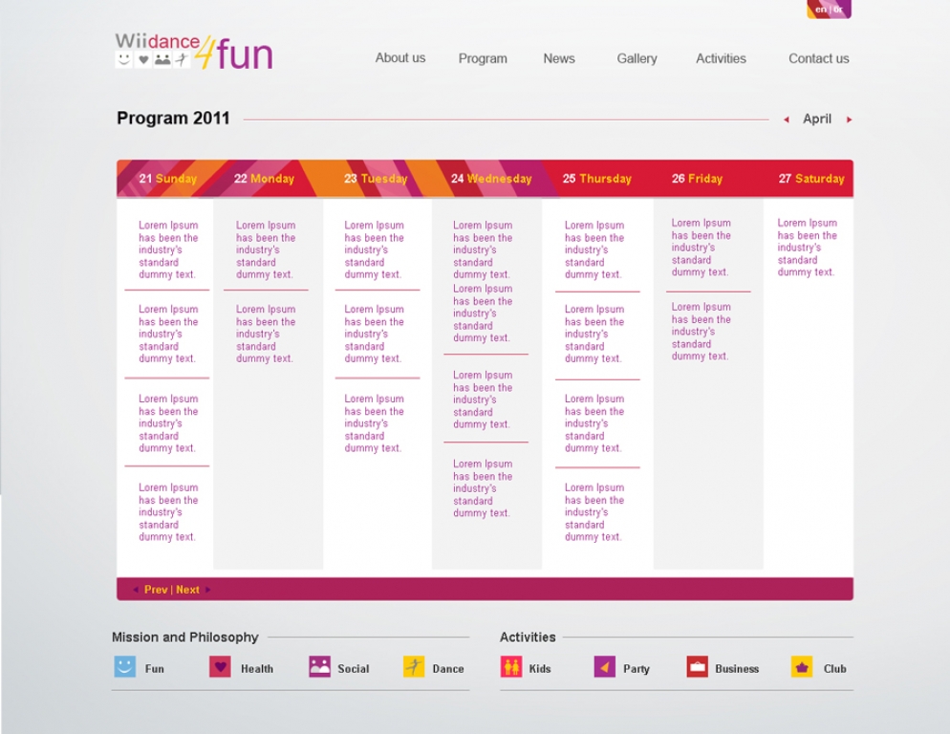Switch language to 'en' at top
This screenshot has width=950, height=734.
tap(821, 10)
